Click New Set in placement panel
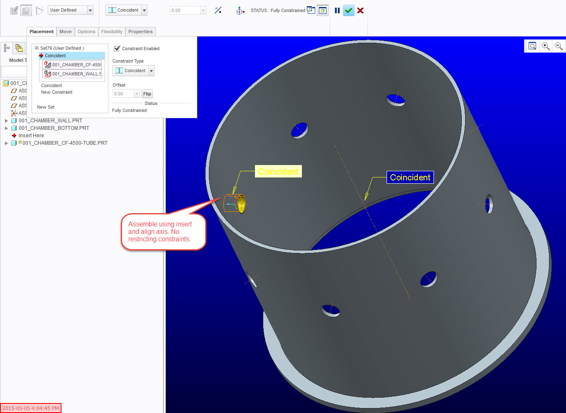 point(46,107)
